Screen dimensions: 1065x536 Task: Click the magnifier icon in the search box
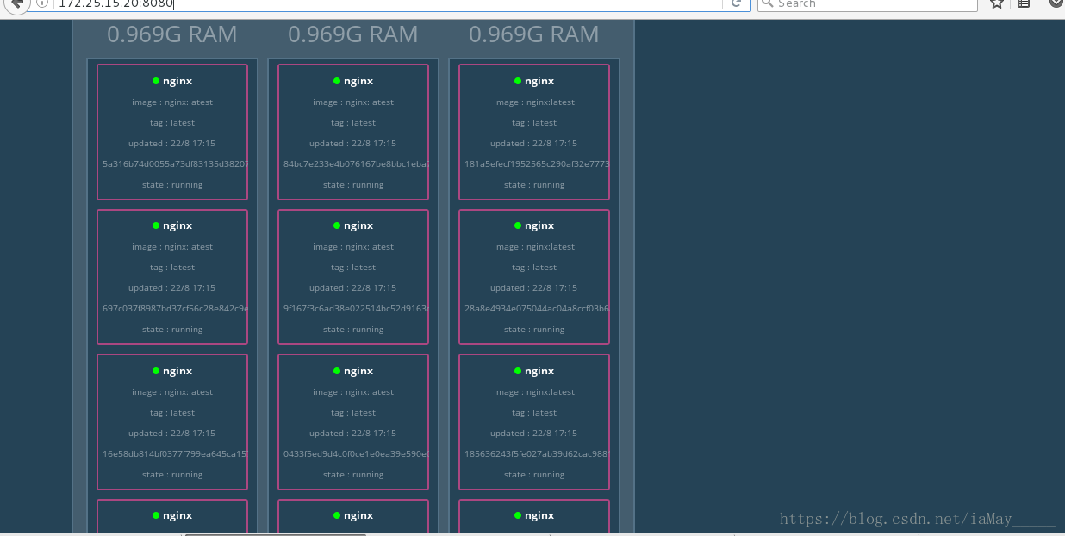click(x=767, y=3)
